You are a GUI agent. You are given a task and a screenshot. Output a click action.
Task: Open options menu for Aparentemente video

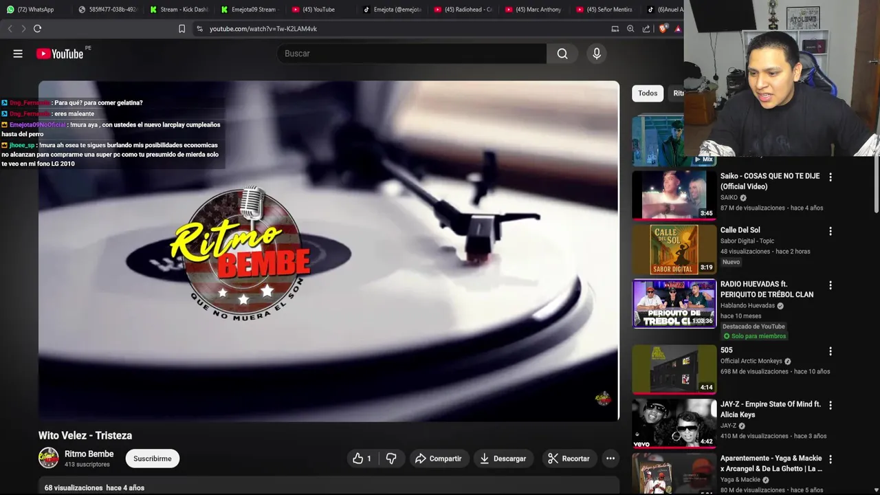point(830,459)
